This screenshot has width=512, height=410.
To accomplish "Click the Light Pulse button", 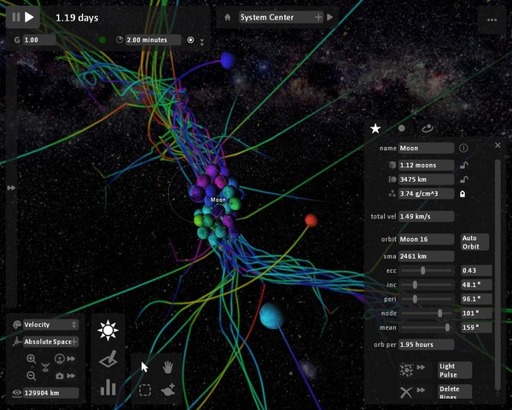I will pos(455,370).
